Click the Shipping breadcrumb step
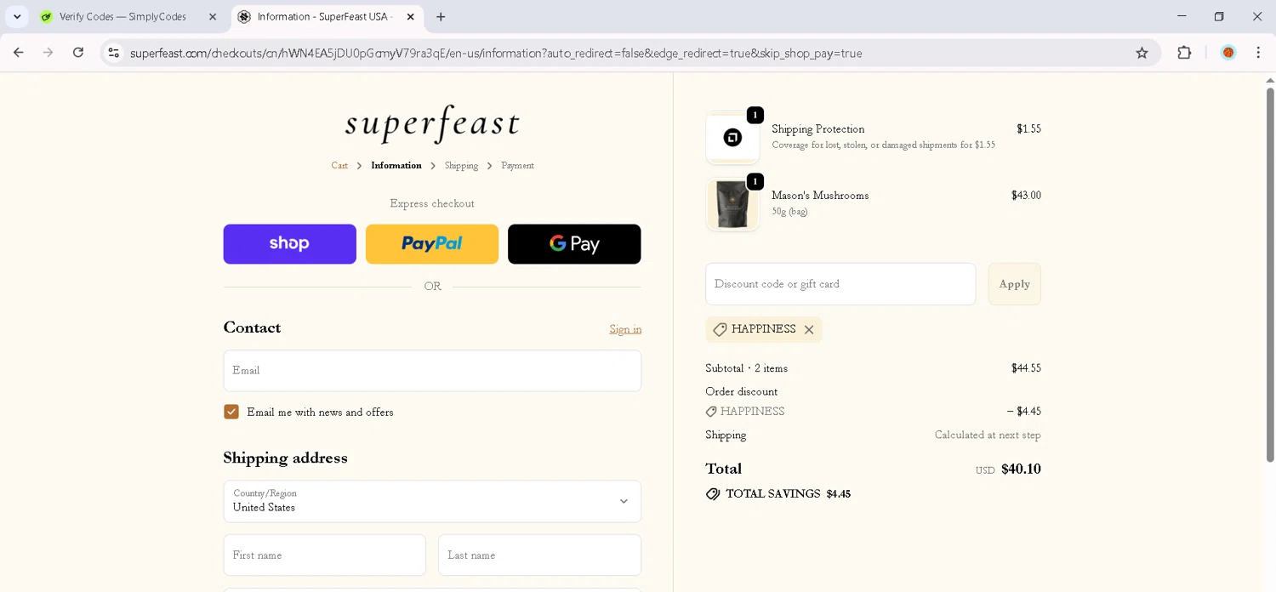This screenshot has height=592, width=1276. pos(461,166)
